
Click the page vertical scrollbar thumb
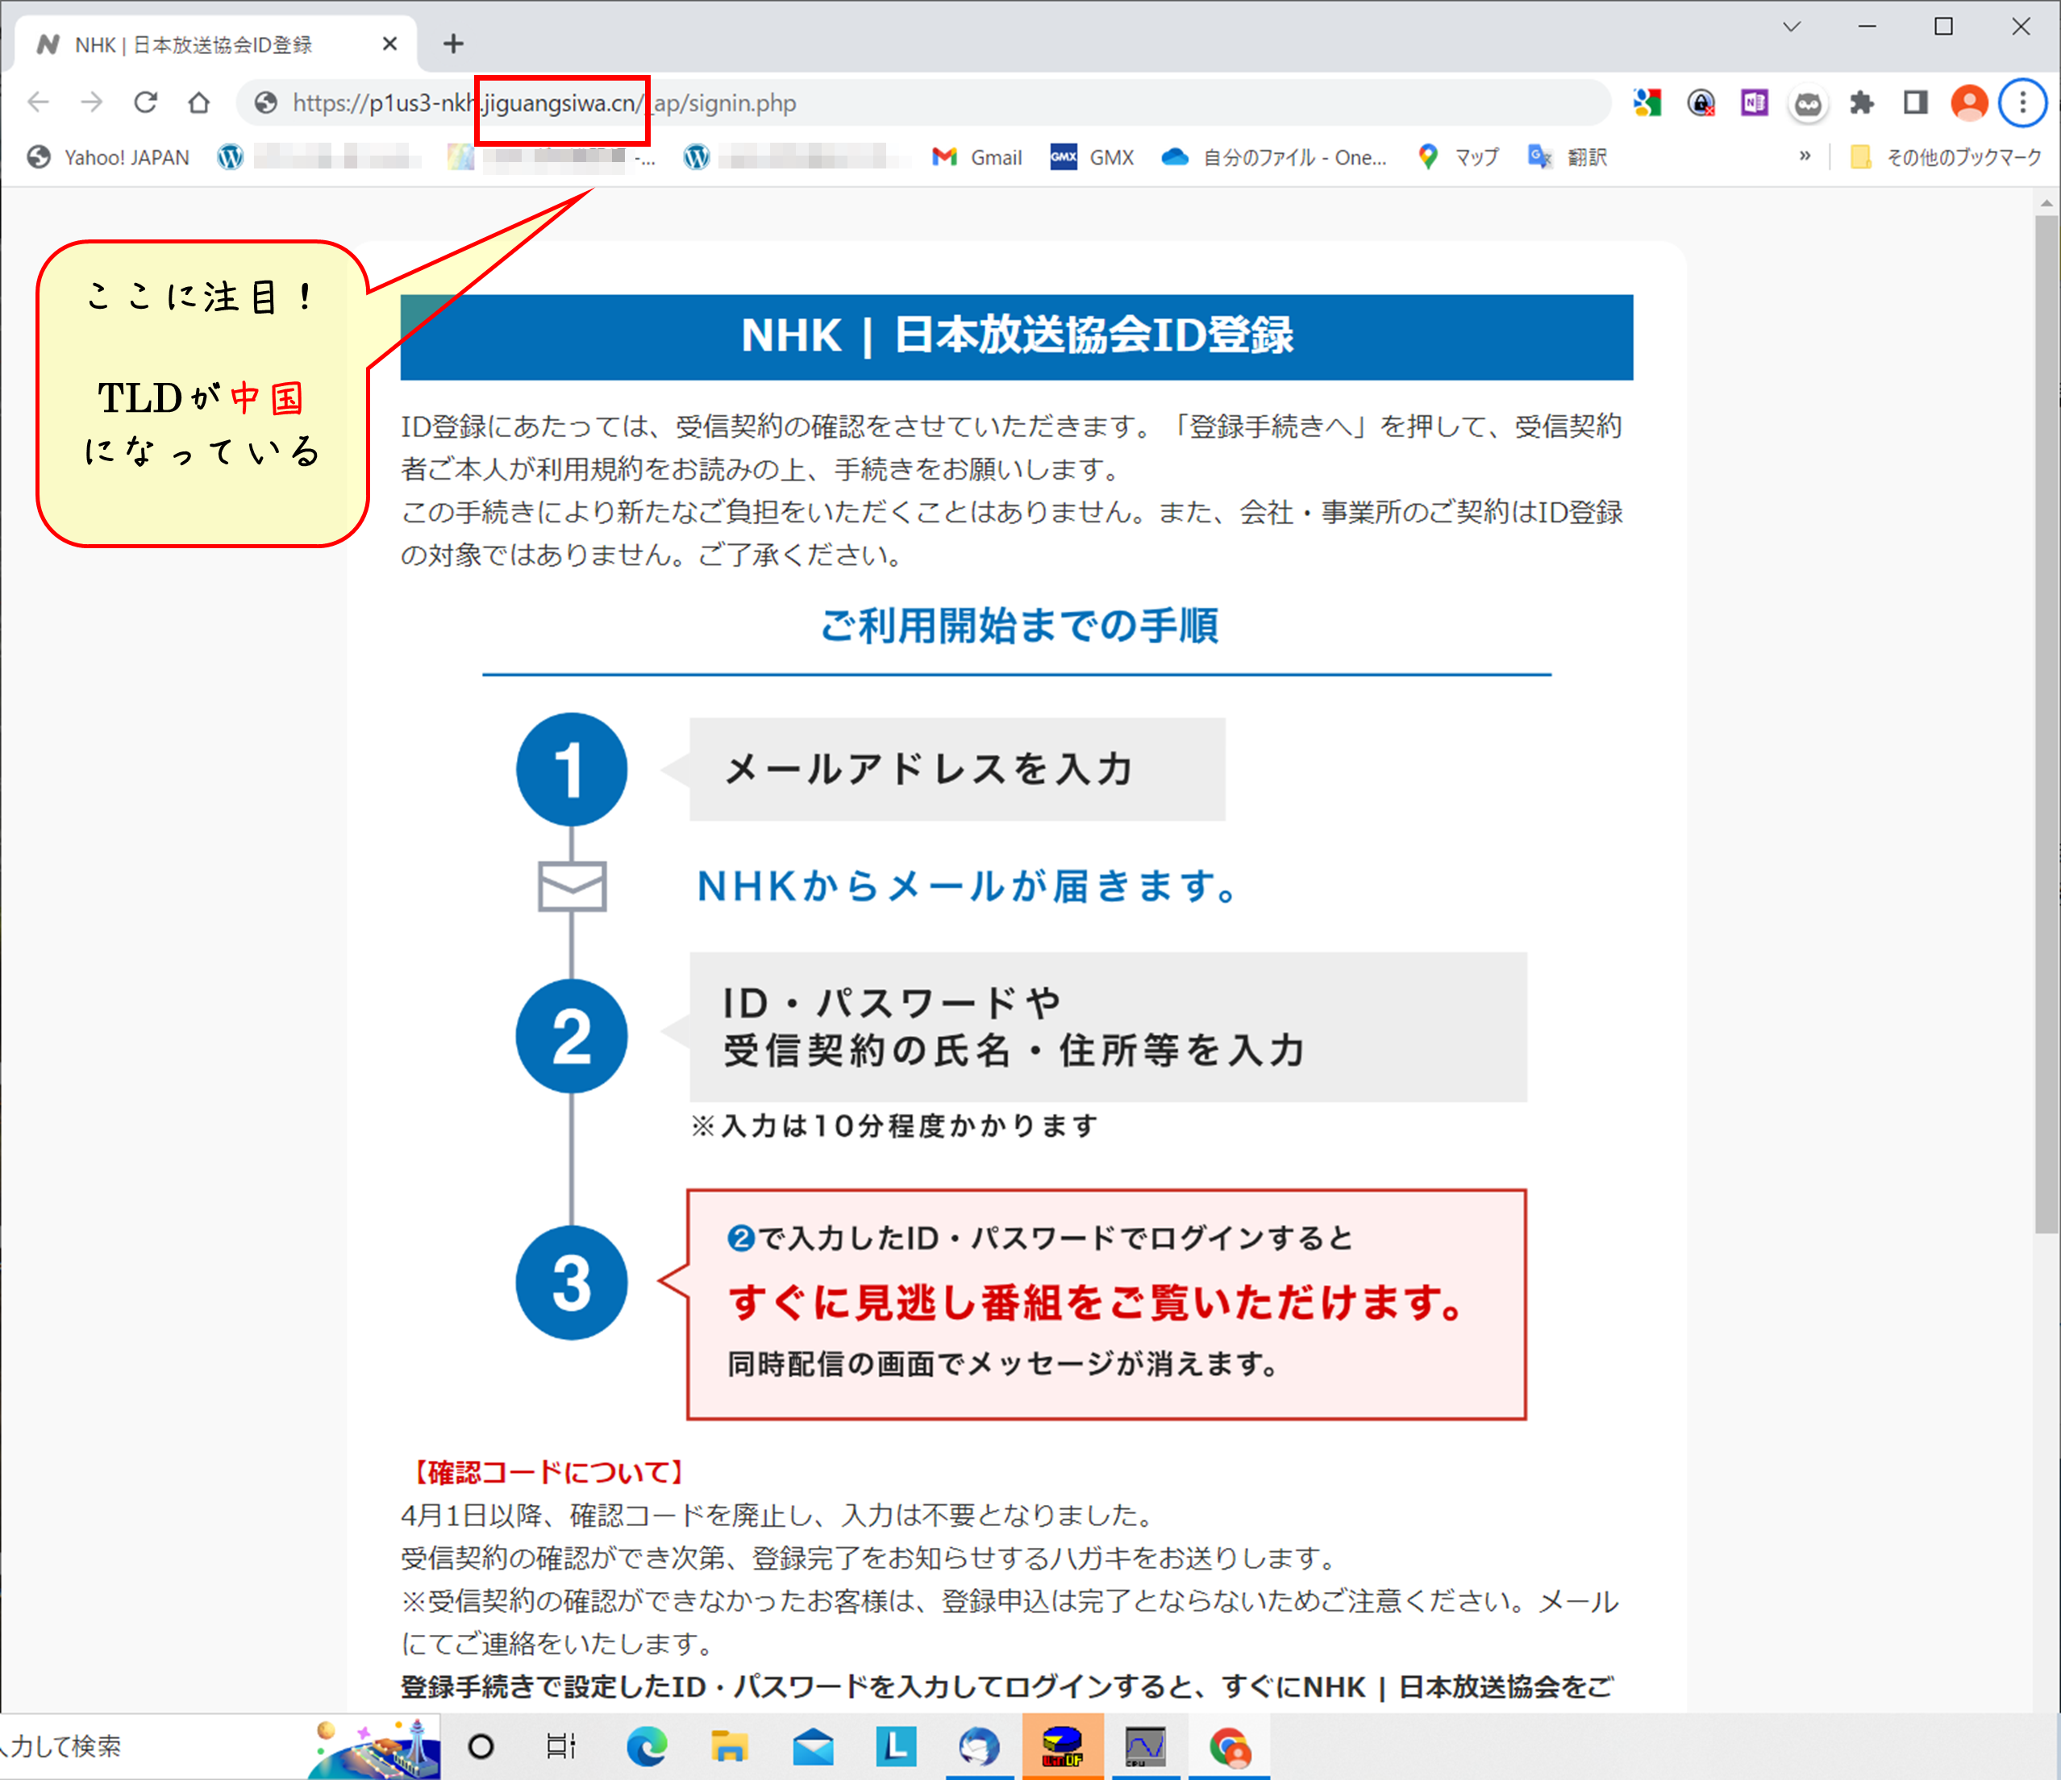point(2046,724)
